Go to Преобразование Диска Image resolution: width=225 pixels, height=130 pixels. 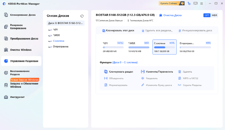pyautogui.click(x=21, y=39)
